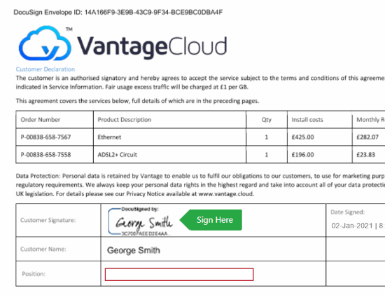Click the Customer Declaration heading link

tap(45, 69)
